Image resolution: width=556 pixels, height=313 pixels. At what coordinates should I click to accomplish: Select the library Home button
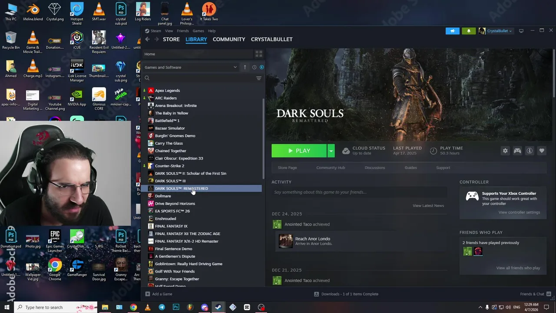pos(198,54)
